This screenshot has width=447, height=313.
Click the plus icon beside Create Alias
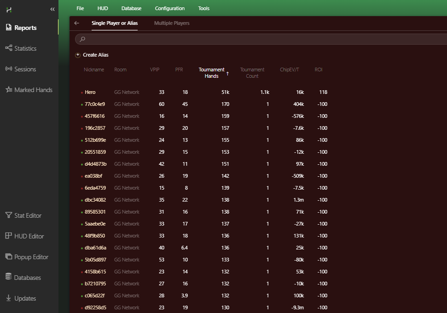click(x=78, y=55)
